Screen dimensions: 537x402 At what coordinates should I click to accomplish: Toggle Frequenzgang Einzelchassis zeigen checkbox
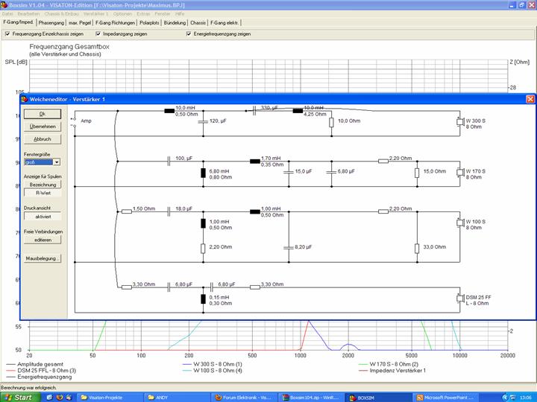coord(7,33)
